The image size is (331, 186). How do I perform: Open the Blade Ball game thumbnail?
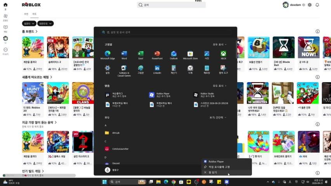tap(284, 47)
